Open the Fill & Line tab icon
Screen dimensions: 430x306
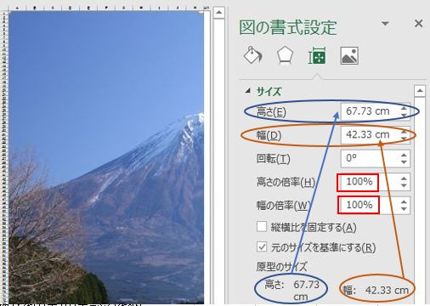point(252,55)
